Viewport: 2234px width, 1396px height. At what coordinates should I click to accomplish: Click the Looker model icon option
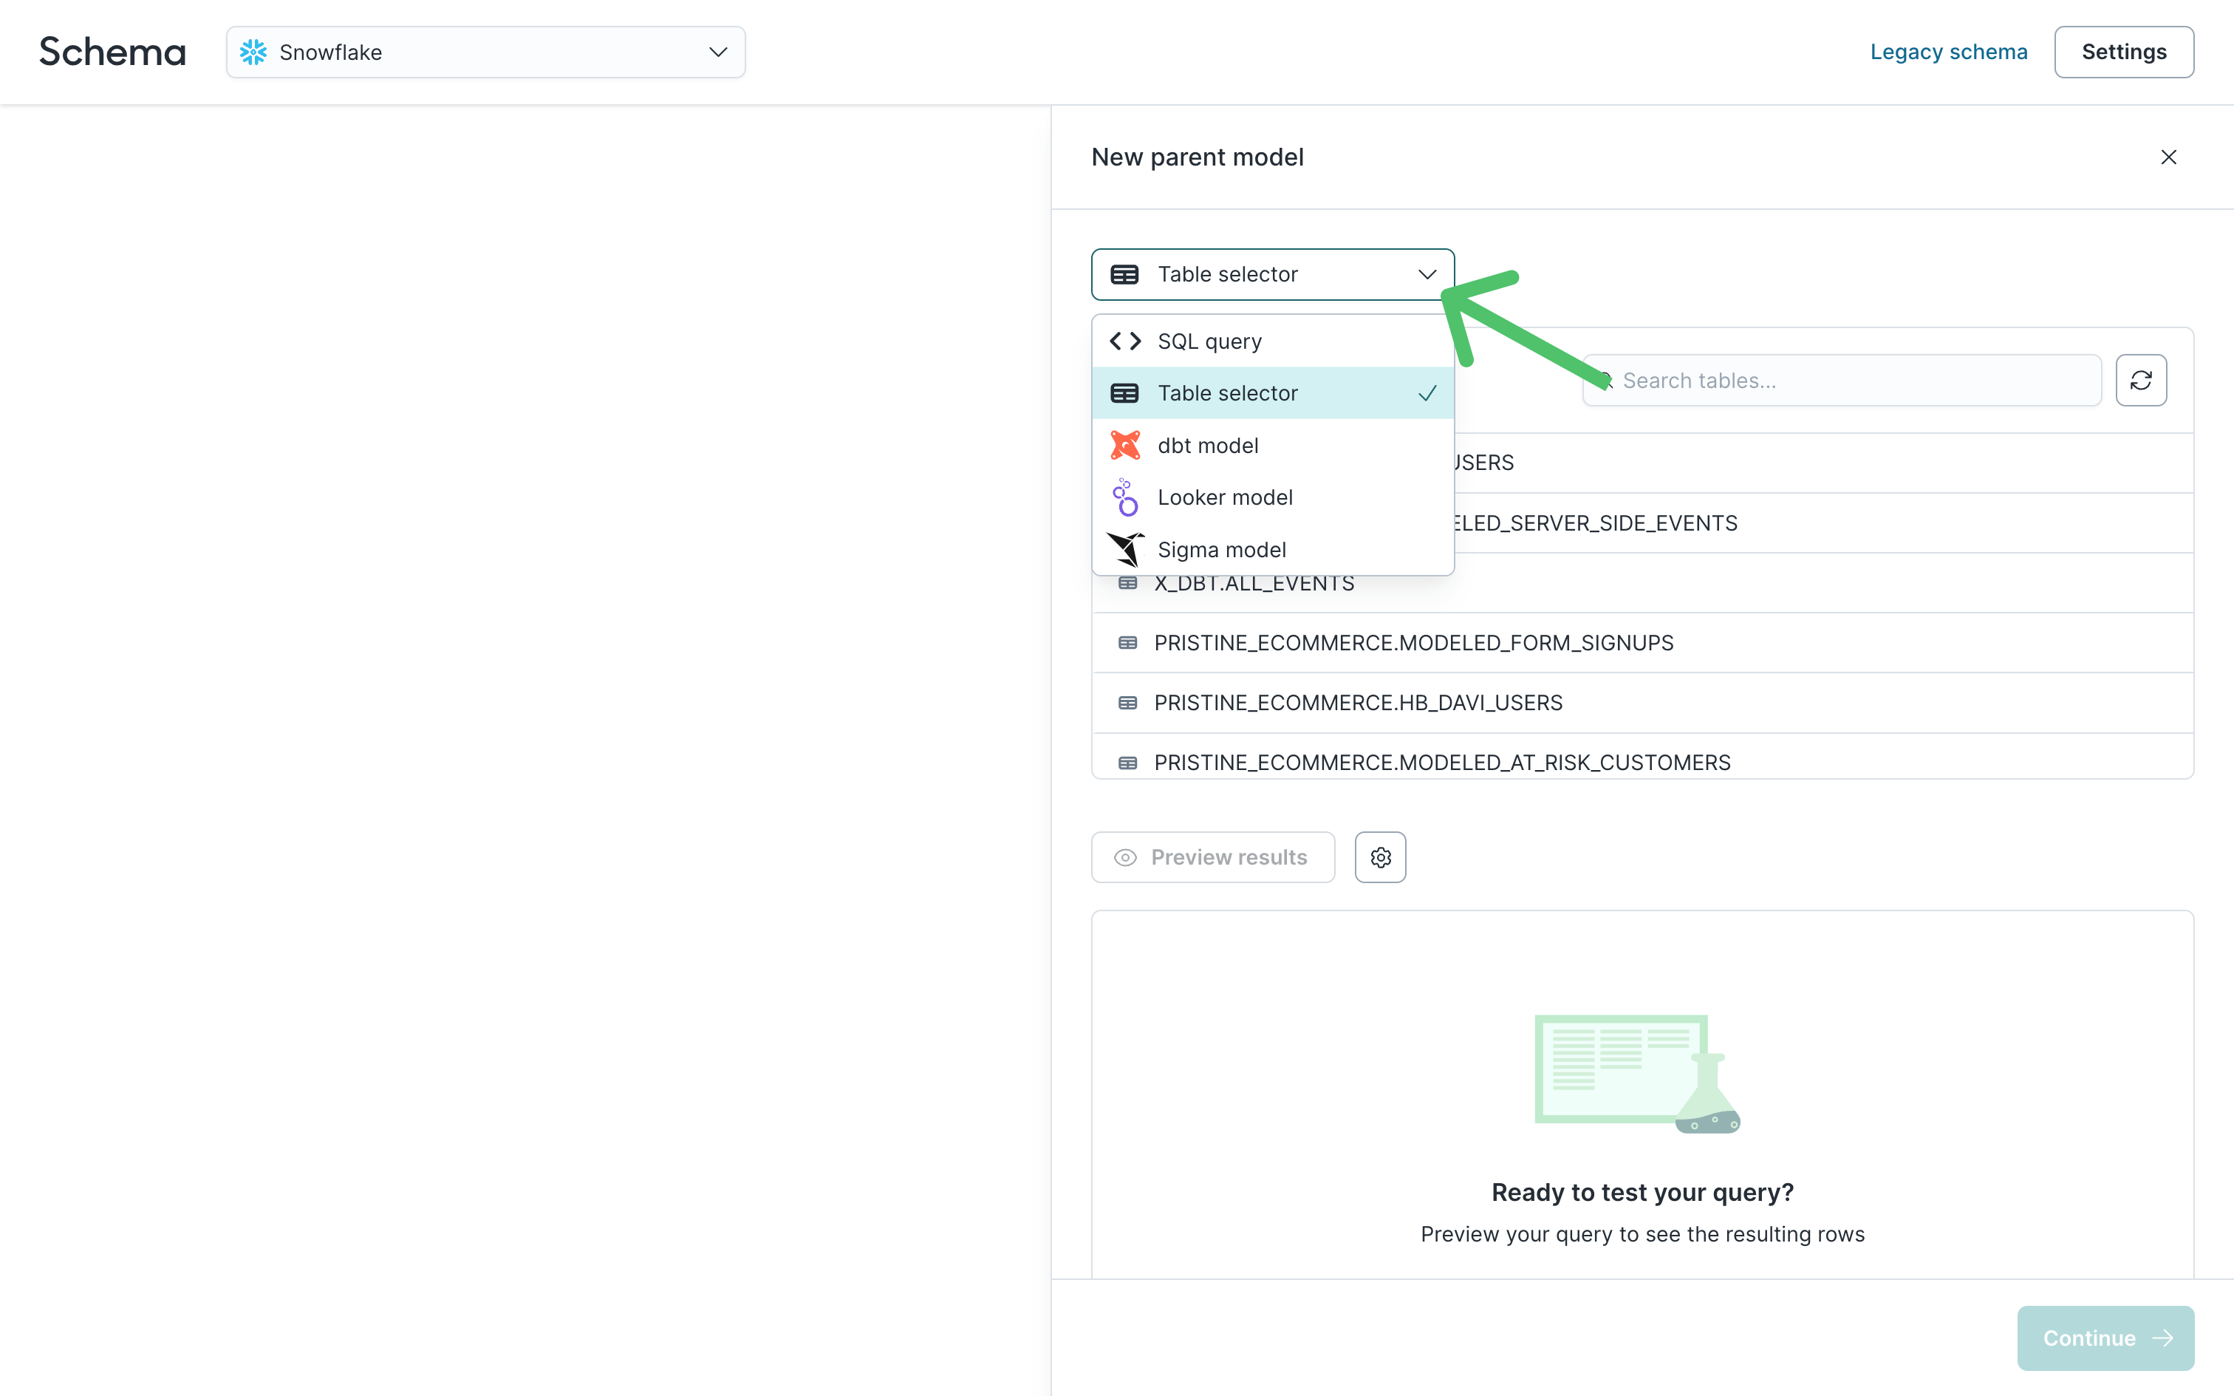(1125, 497)
